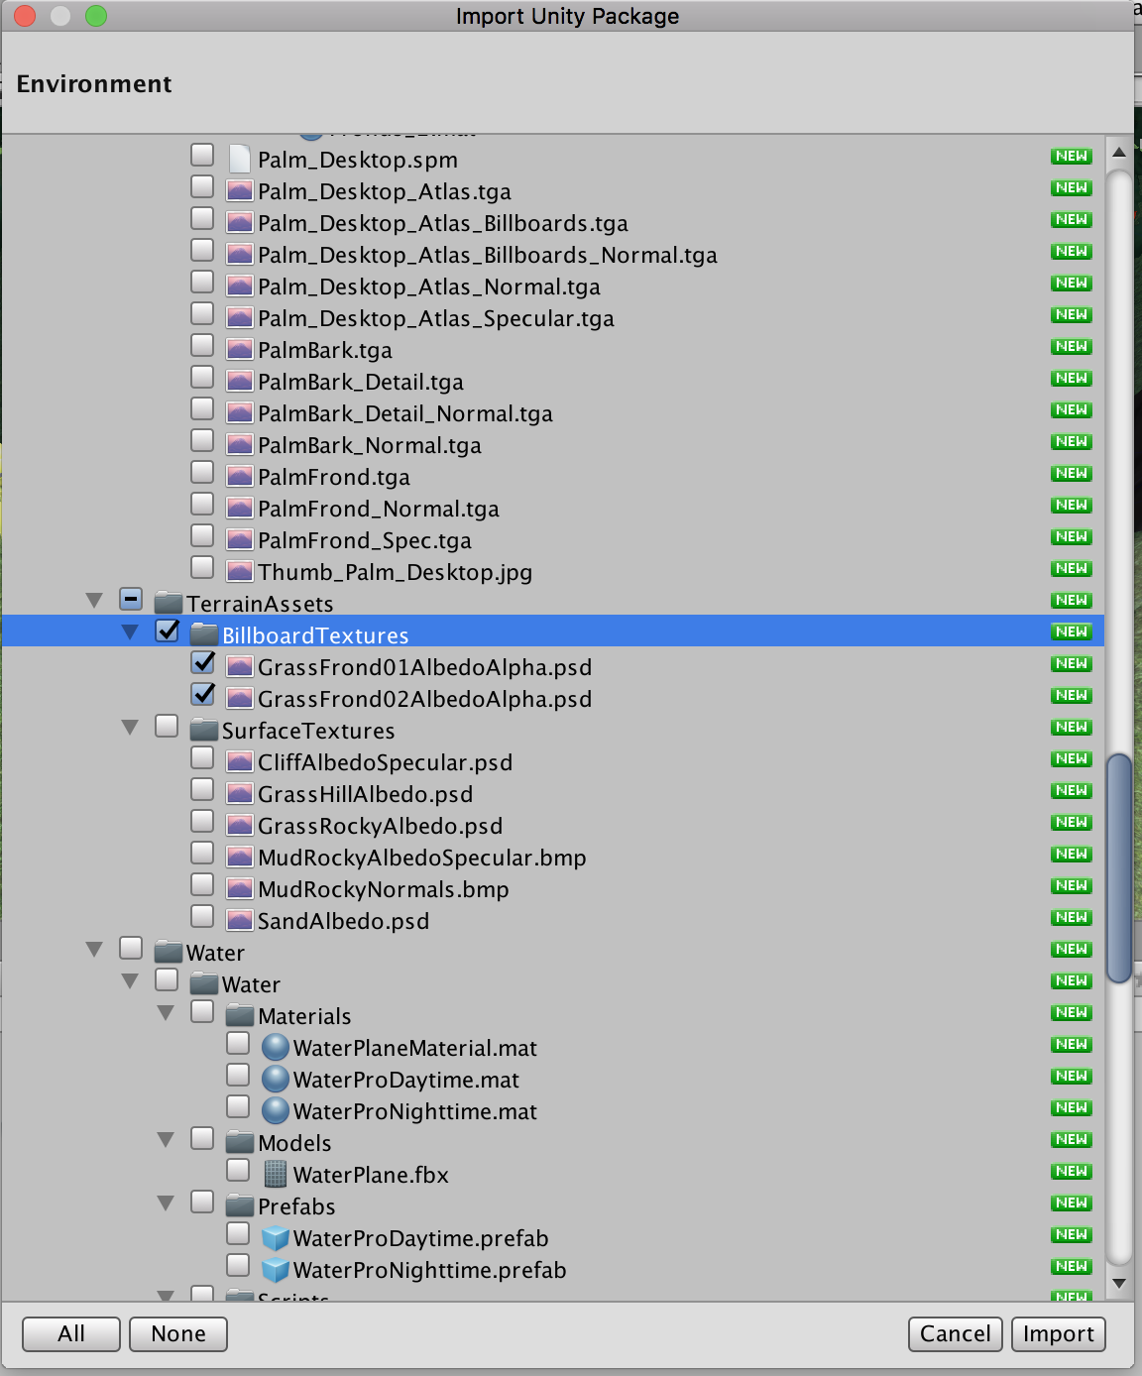
Task: Check the top-level Water folder checkbox
Action: 131,948
